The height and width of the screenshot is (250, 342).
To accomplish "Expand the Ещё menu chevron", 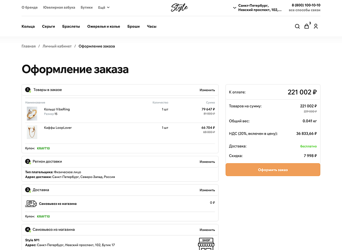I will tap(108, 7).
